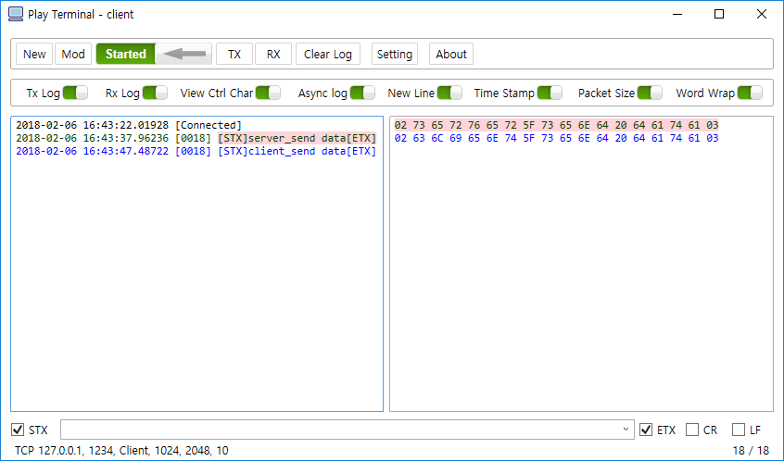Click the Play Terminal app icon in title bar
Viewport: 784px width, 461px height.
[16, 14]
